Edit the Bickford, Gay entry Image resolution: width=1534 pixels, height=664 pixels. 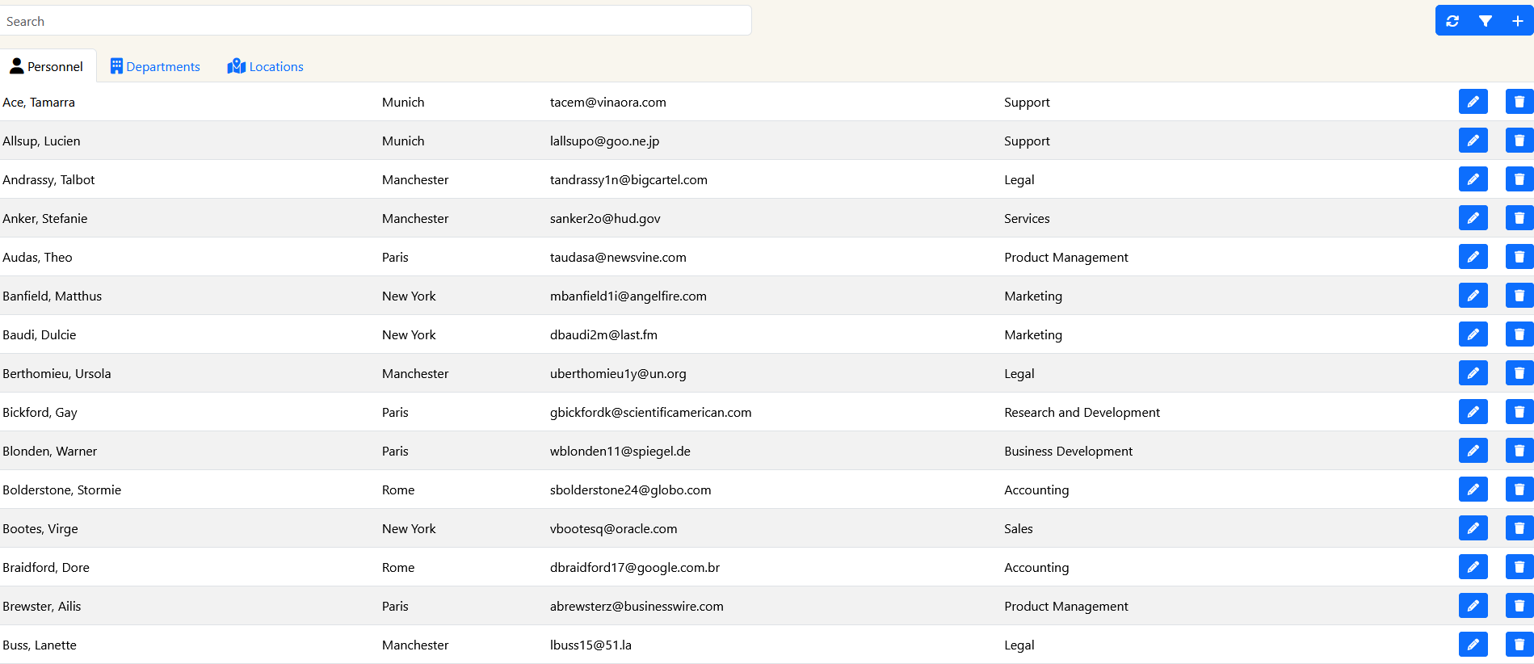pyautogui.click(x=1473, y=412)
